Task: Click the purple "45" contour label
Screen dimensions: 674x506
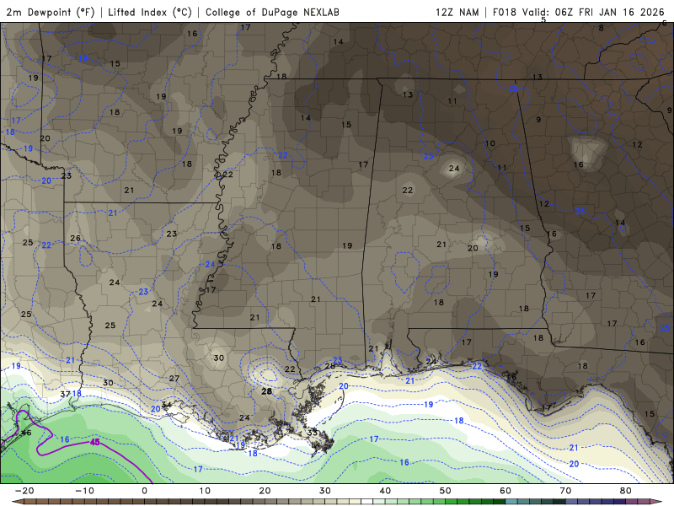Action: tap(95, 442)
